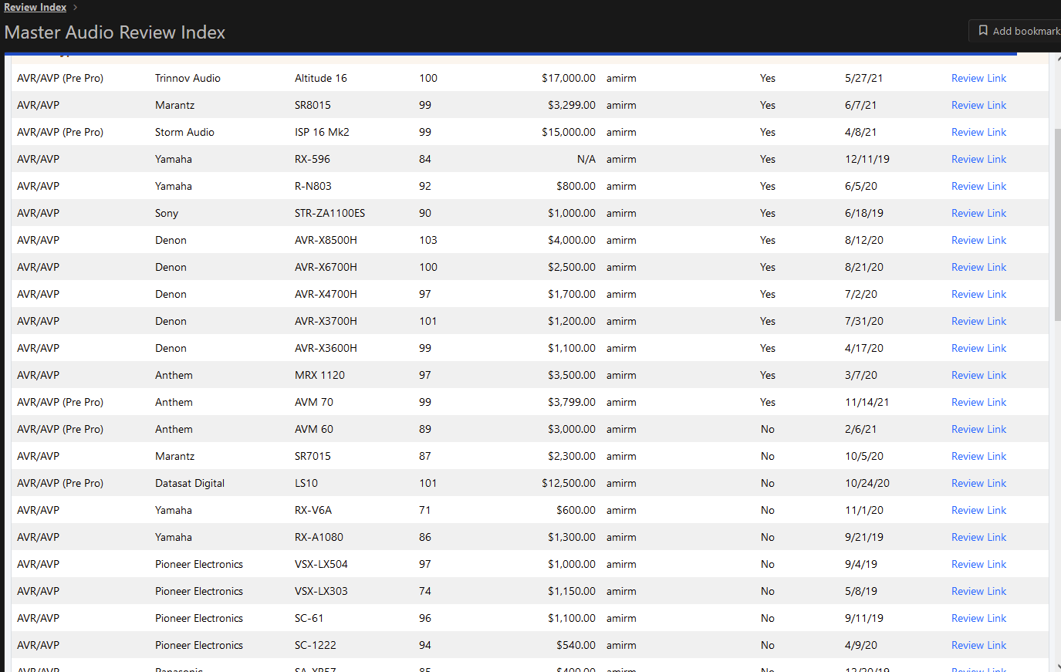Image resolution: width=1061 pixels, height=672 pixels.
Task: Select the SR8015 model cell
Action: pos(313,105)
